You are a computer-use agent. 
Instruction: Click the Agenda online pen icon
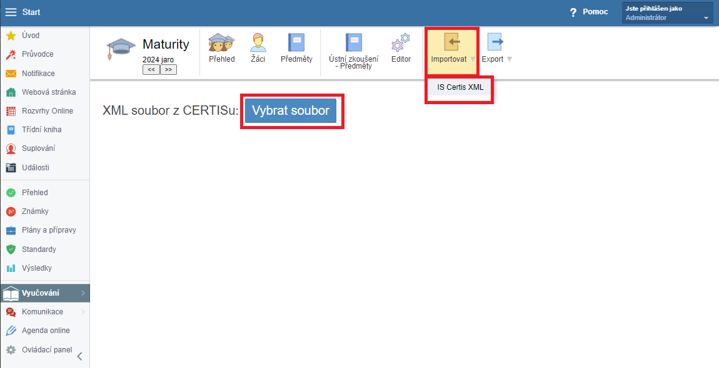[11, 331]
